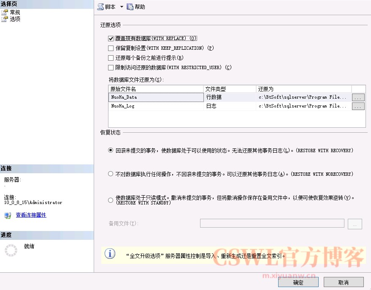Open 查看连接属性 link
The width and height of the screenshot is (371, 290).
[x=31, y=215]
